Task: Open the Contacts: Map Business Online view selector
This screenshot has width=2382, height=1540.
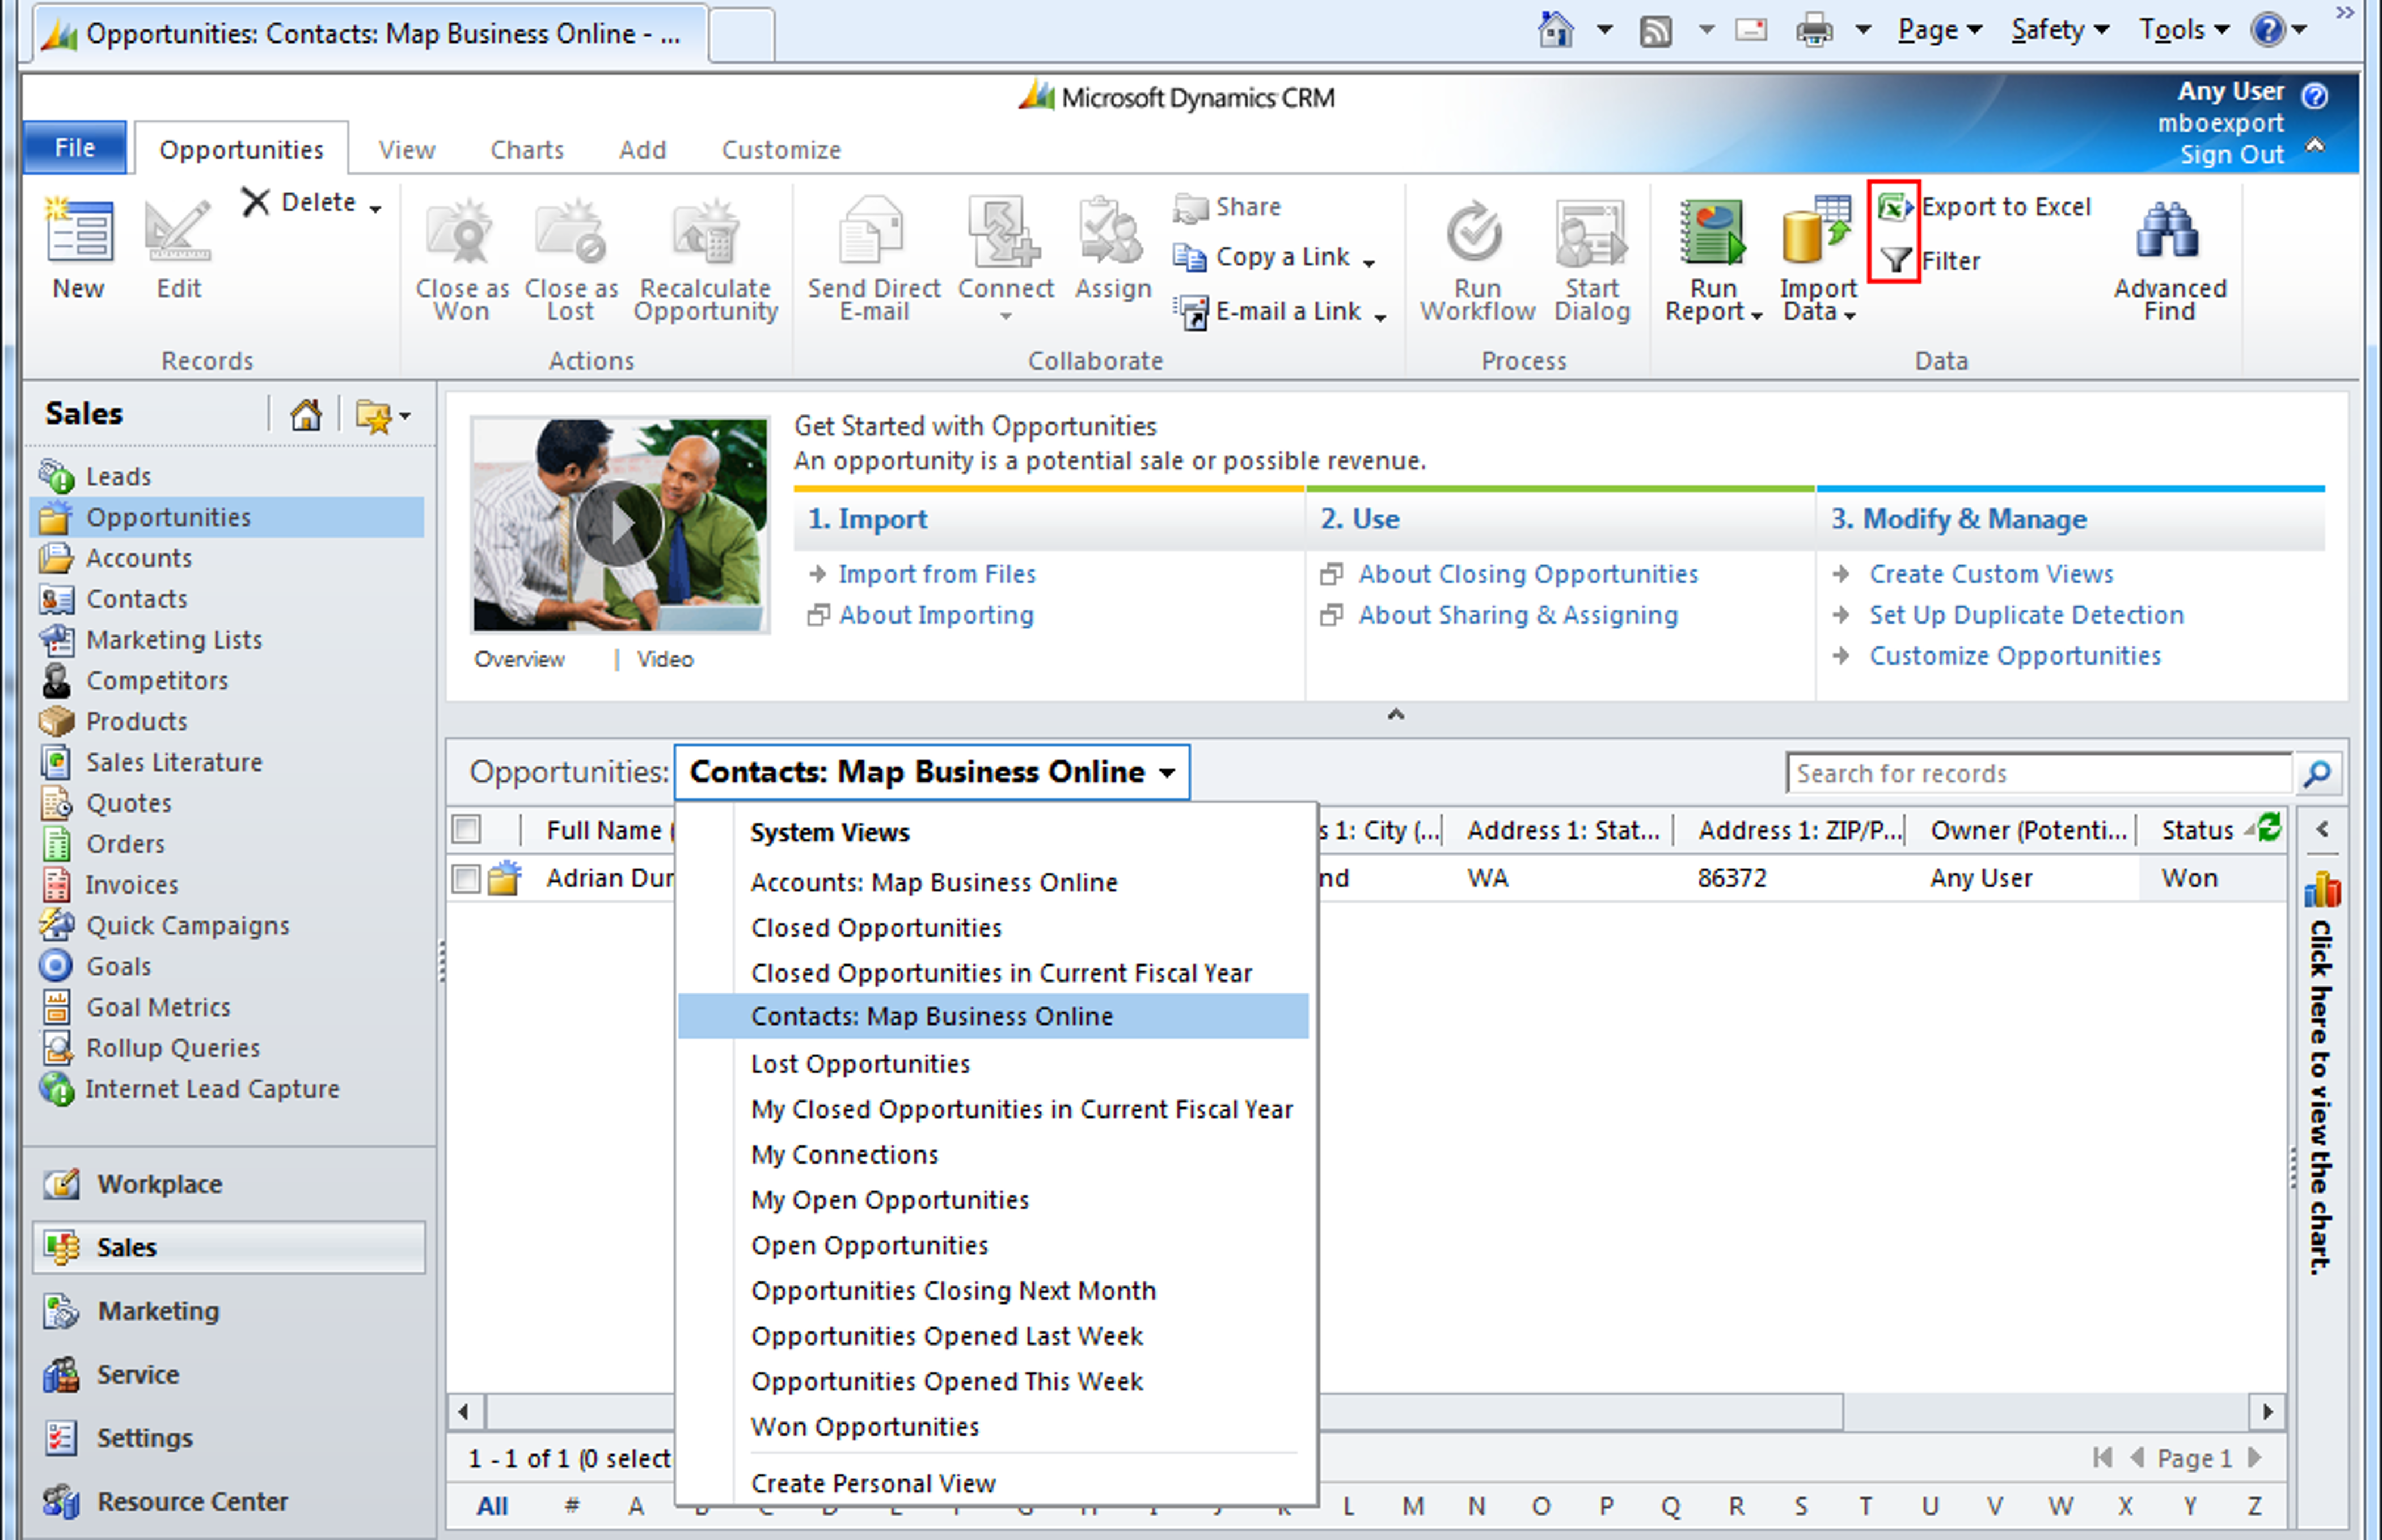Action: click(x=932, y=772)
